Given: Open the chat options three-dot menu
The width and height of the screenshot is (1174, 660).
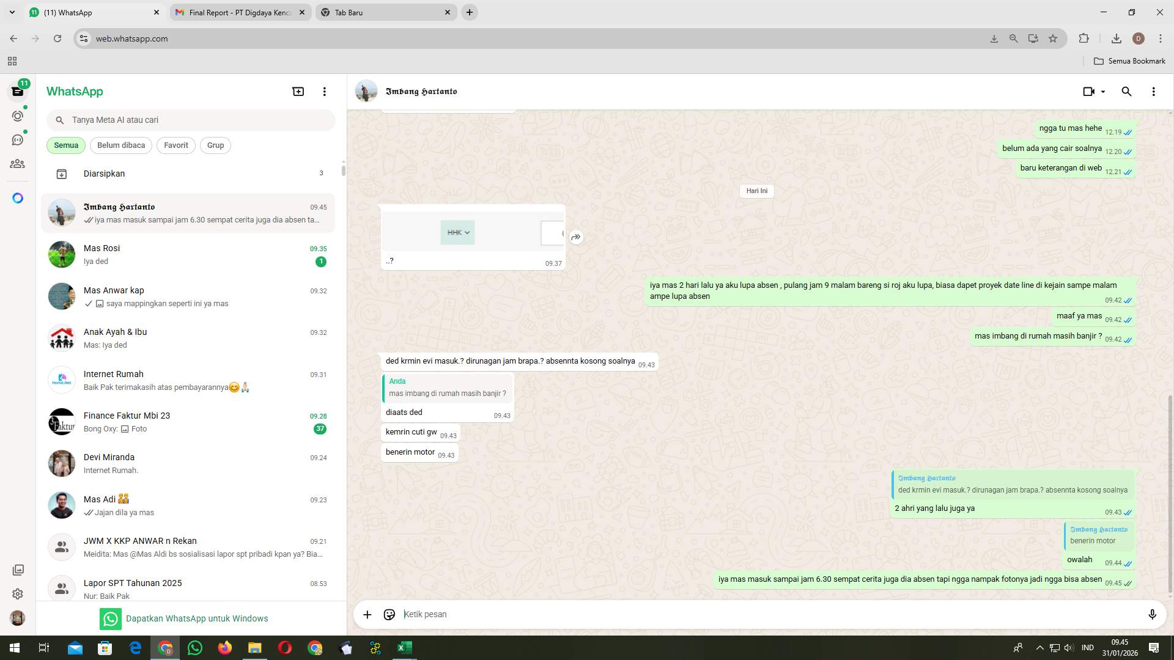Looking at the screenshot, I should click(x=1154, y=91).
